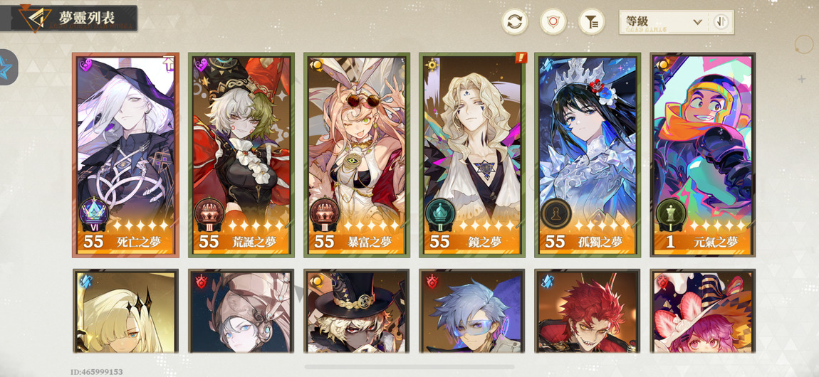Click the horizontal scrollbar below the cards
Viewport: 819px width, 377px height.
point(409,367)
